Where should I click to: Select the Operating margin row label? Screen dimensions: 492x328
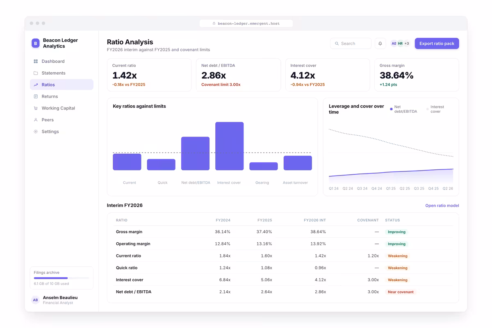(x=133, y=244)
